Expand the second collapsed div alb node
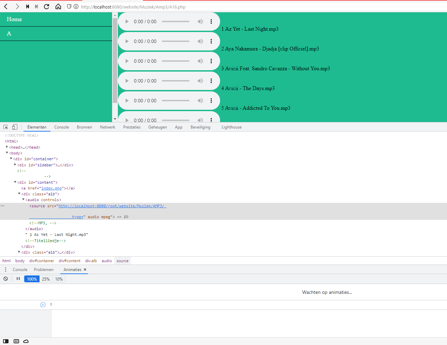447x345 pixels. 19,252
